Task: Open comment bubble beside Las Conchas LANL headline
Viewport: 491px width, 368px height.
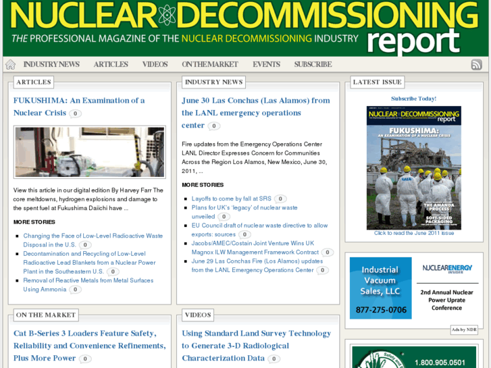Action: click(214, 126)
